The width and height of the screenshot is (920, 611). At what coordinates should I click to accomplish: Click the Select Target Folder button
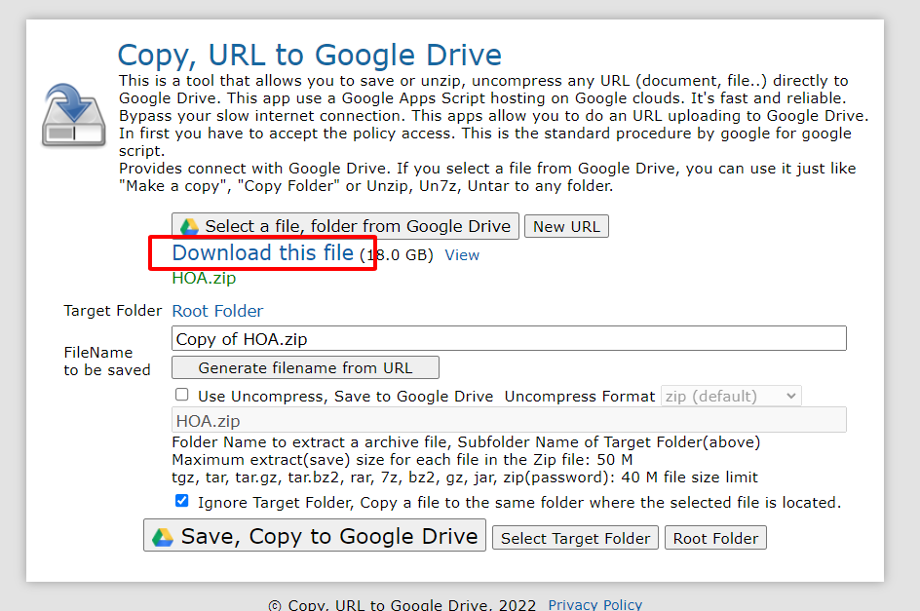575,538
